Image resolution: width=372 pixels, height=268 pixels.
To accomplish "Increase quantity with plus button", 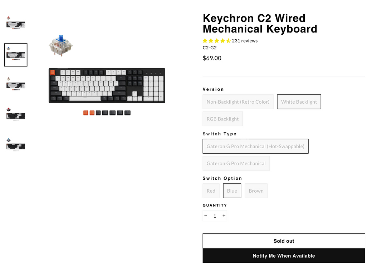I will [224, 216].
